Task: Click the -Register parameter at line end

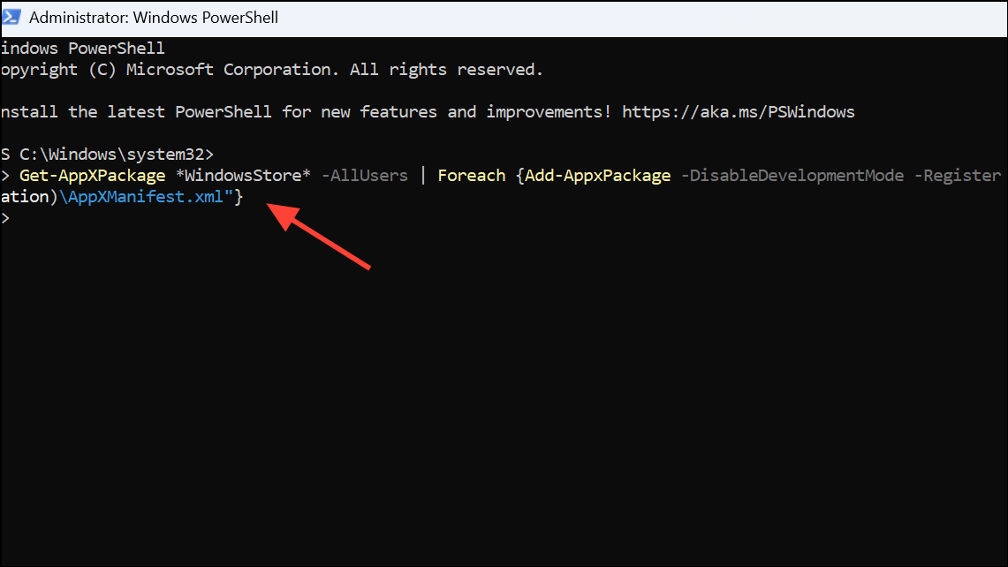Action: [957, 175]
